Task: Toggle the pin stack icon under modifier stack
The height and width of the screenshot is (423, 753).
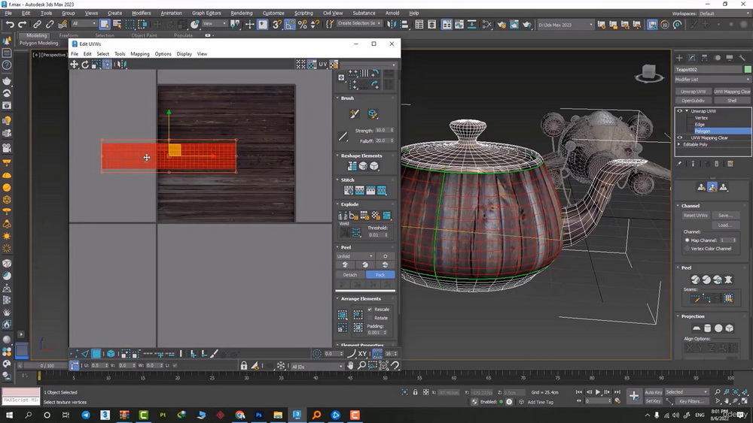Action: tap(679, 164)
